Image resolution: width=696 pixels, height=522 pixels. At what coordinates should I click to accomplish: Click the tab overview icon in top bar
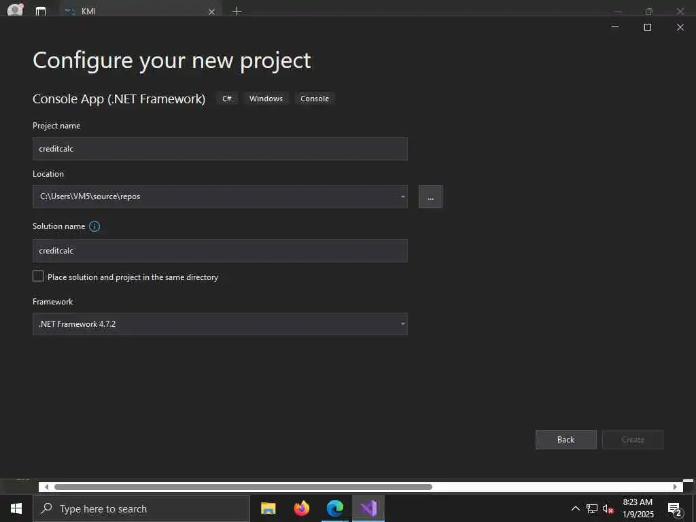(41, 11)
